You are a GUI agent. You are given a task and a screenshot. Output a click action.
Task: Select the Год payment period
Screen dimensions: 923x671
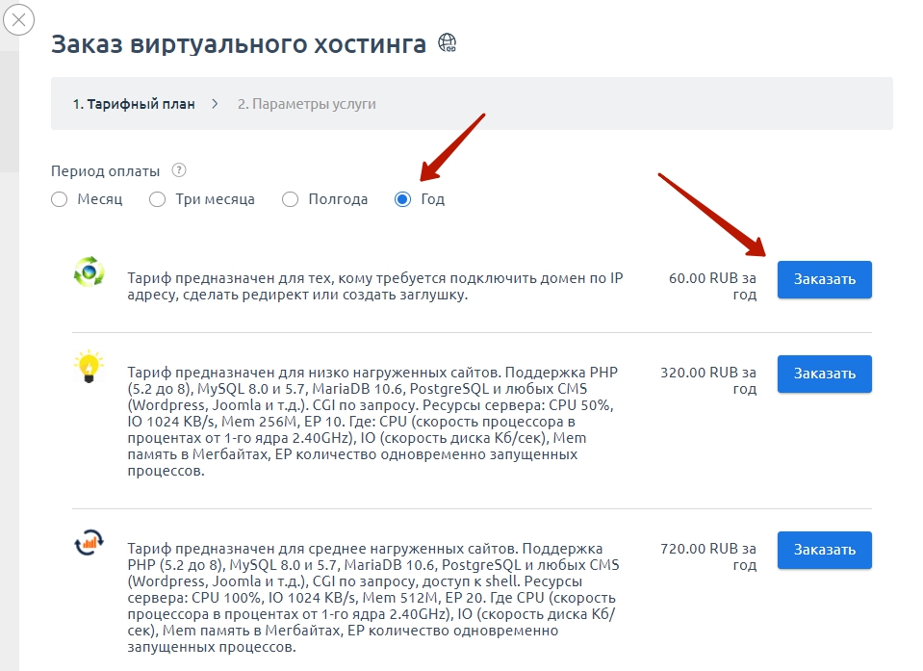click(420, 199)
